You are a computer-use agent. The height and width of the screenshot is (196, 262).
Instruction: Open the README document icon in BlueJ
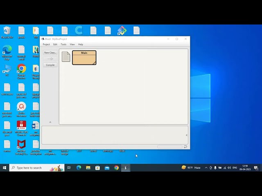click(66, 57)
